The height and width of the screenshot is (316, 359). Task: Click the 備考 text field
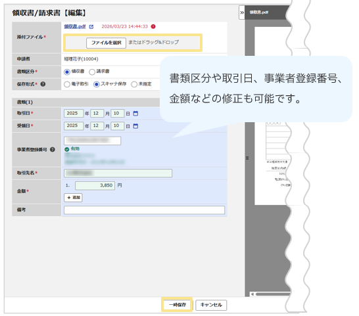tap(144, 210)
